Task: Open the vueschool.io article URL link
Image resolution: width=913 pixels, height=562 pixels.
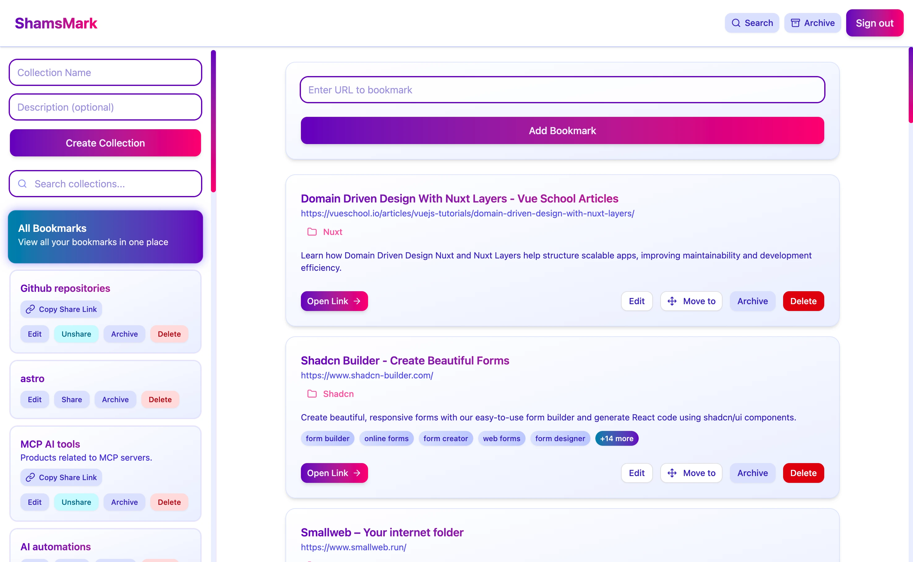Action: pos(467,213)
